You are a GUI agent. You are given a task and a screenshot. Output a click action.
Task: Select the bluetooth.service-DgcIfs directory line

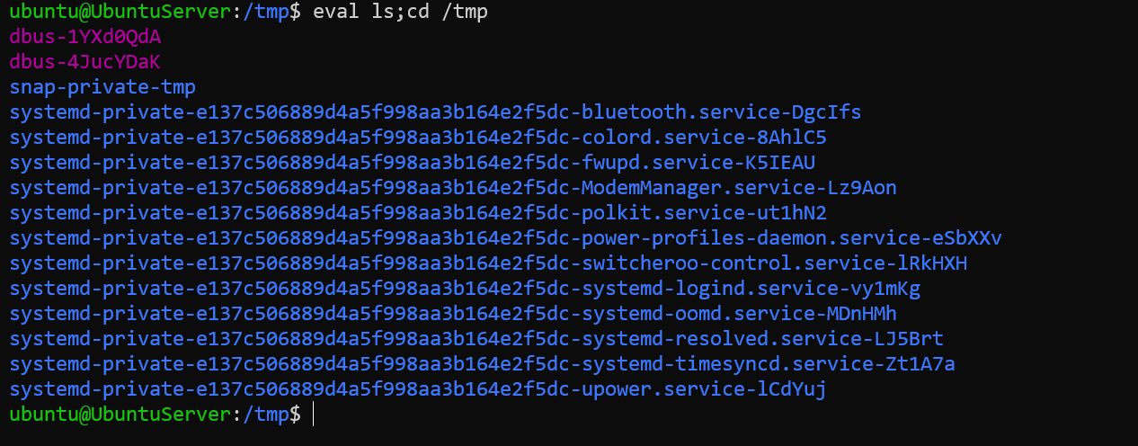click(x=435, y=113)
